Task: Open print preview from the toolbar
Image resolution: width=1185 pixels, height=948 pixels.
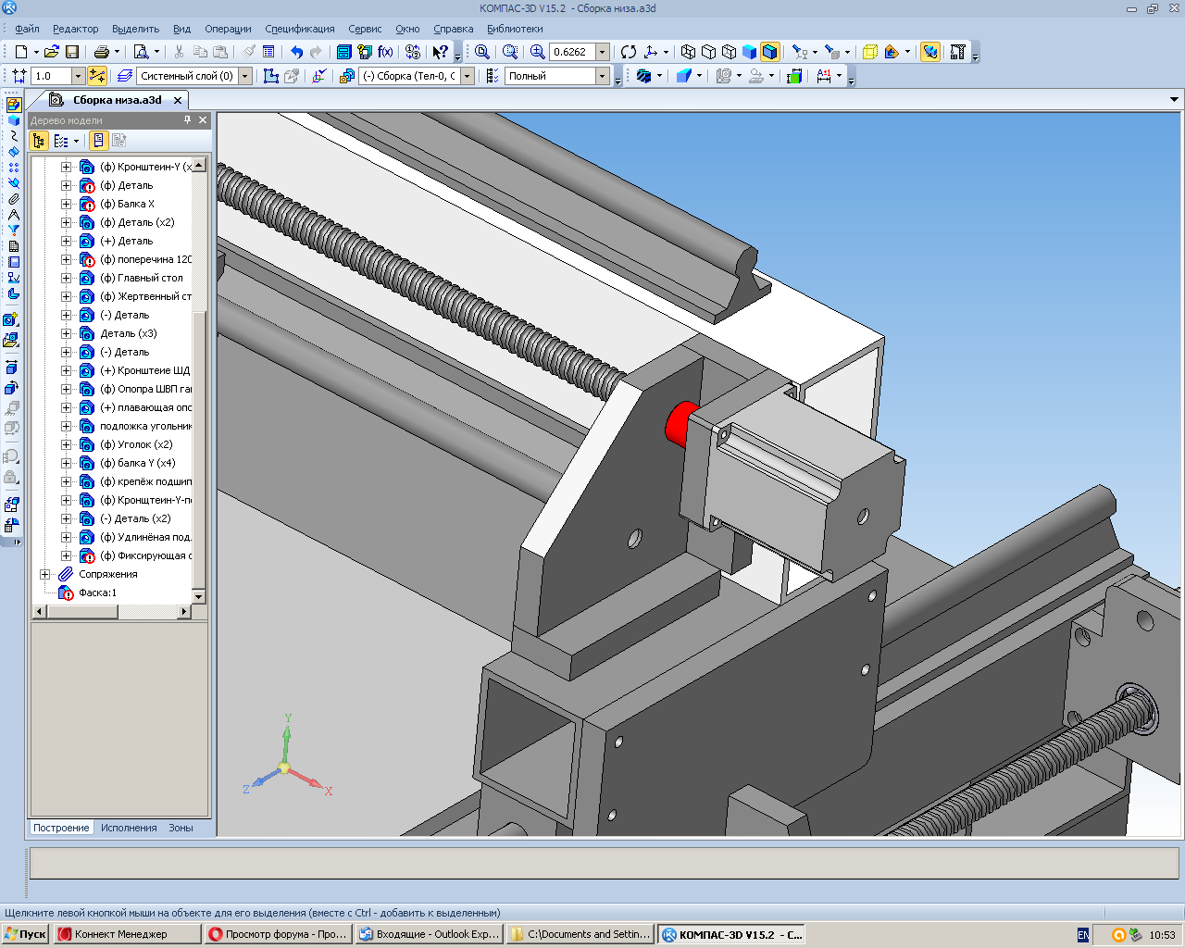Action: 141,52
